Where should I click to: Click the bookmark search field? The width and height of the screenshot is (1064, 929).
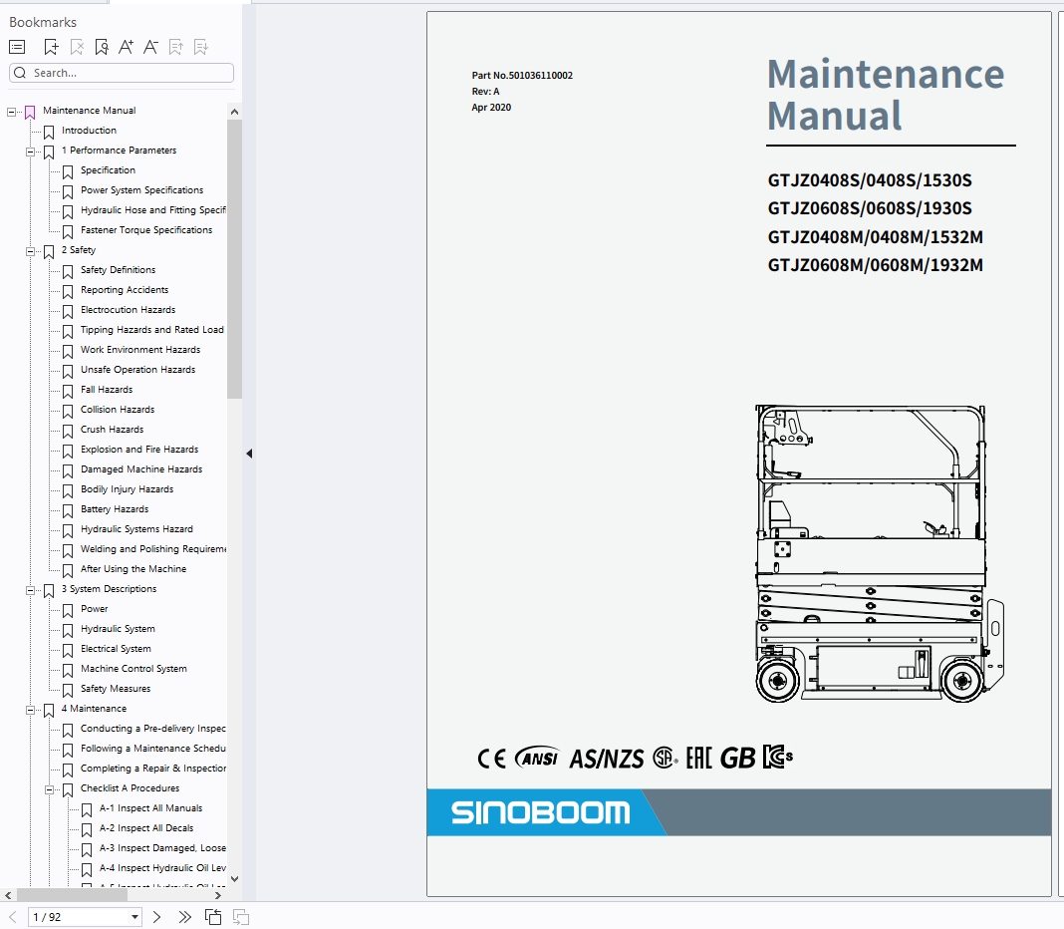tap(122, 73)
